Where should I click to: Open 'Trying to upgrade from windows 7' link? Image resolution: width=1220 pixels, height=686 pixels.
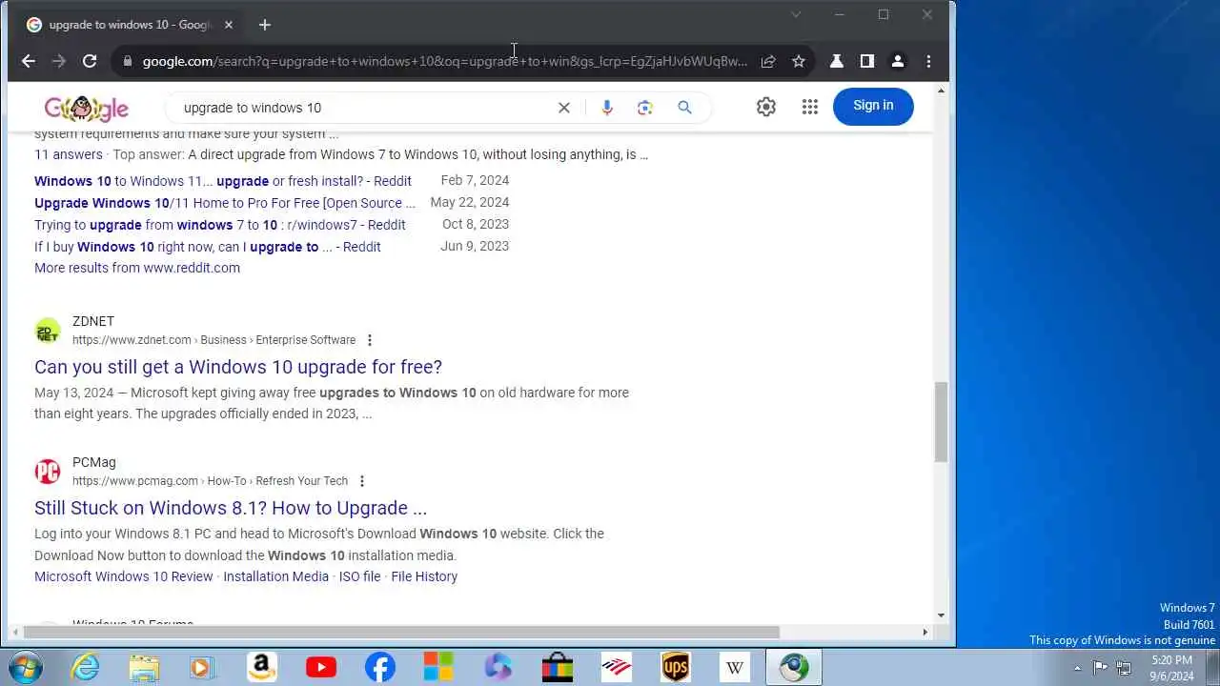(220, 225)
